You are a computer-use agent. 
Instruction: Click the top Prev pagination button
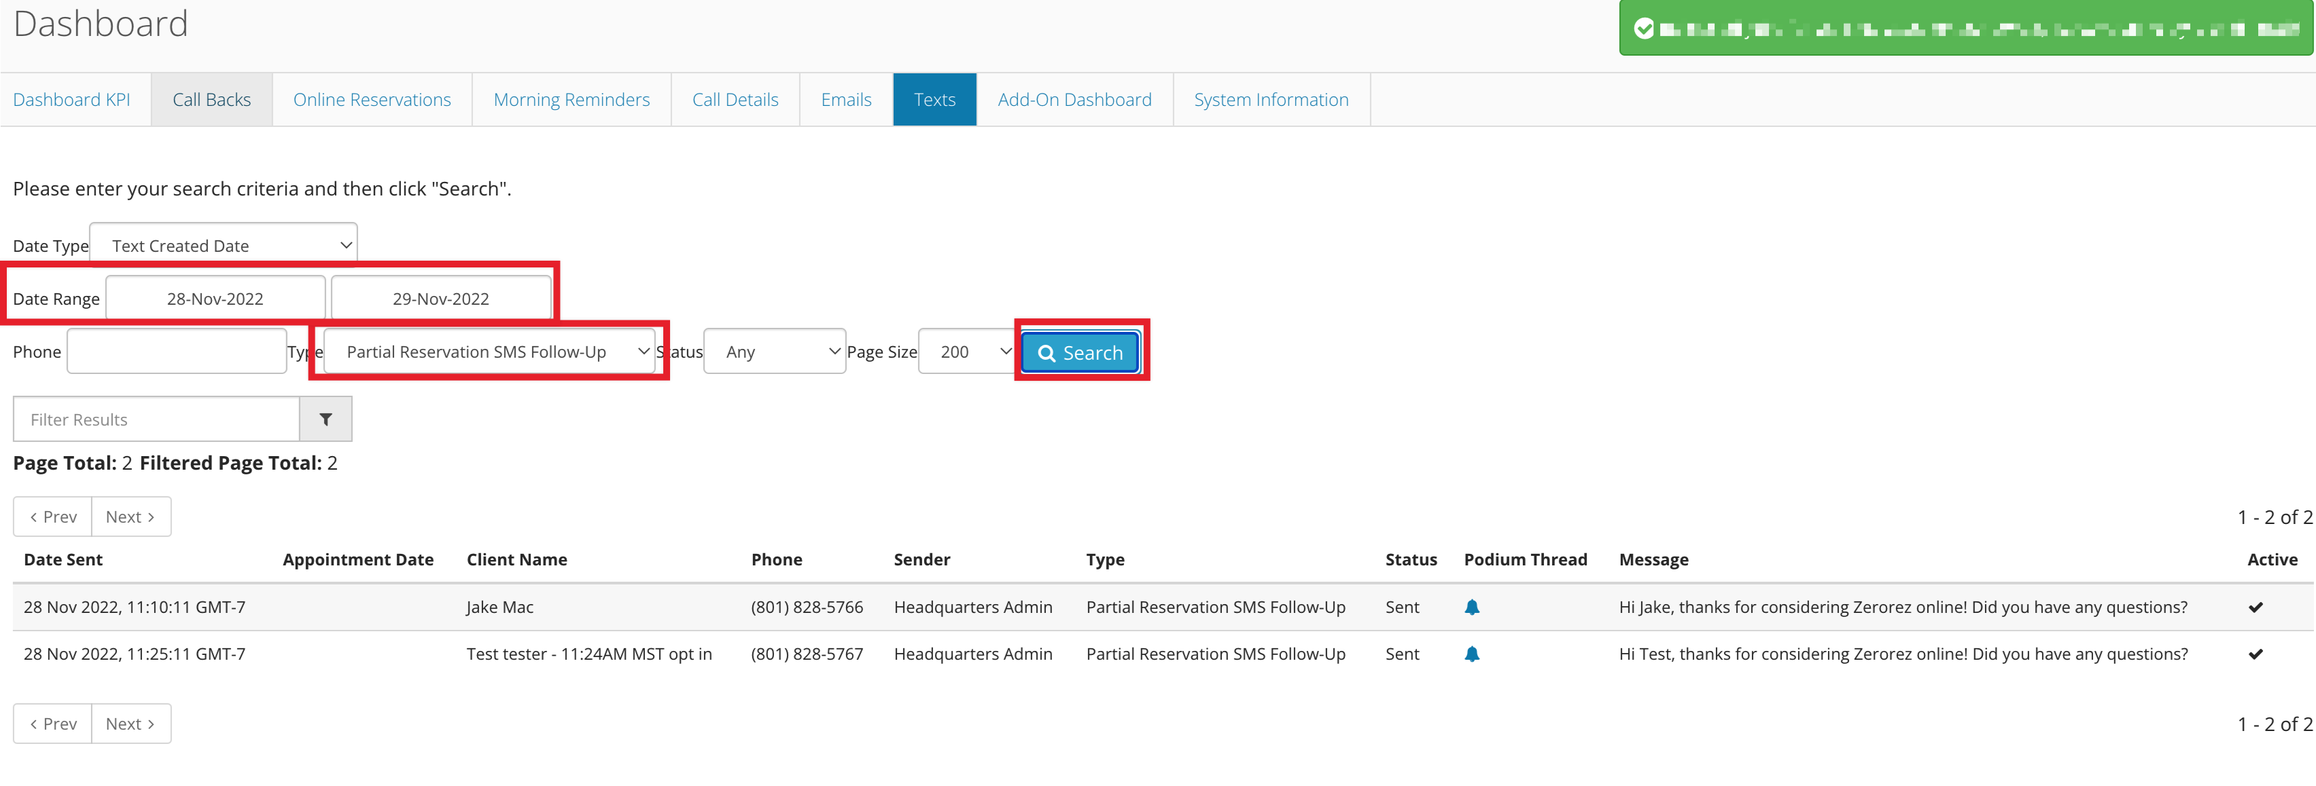[x=53, y=517]
